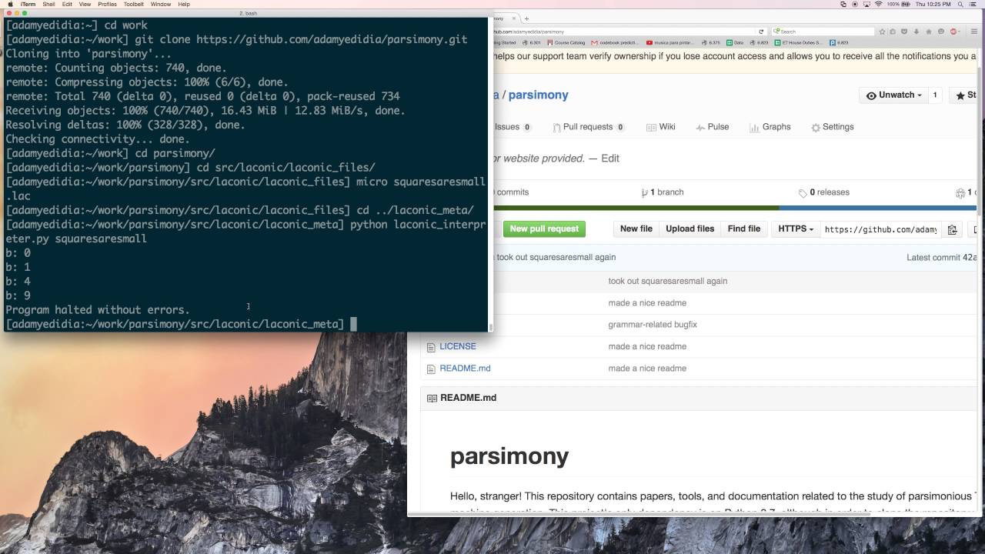Open the Edit menu in menu bar

68,4
